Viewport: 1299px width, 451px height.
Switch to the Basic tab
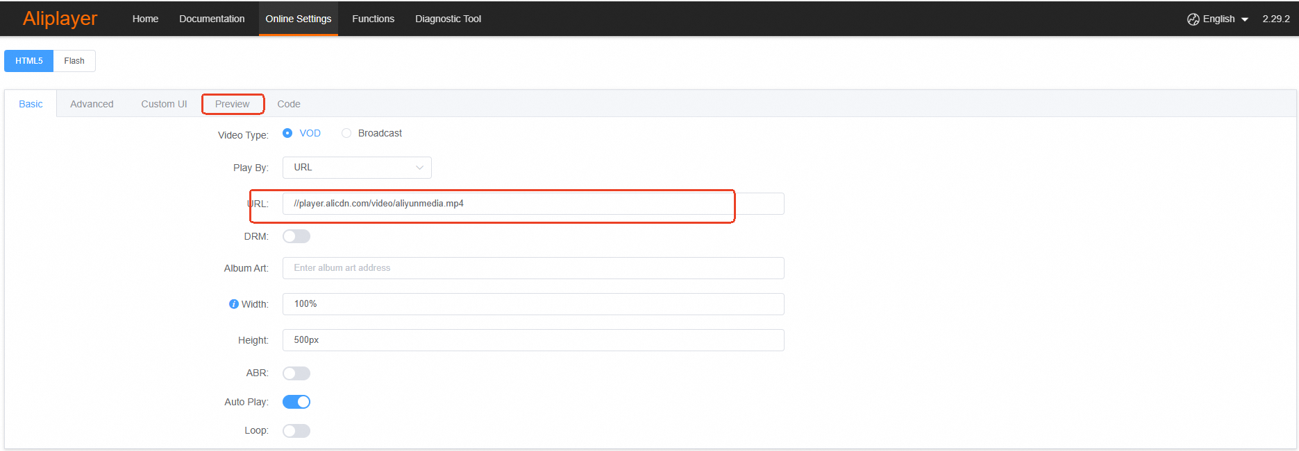click(31, 104)
